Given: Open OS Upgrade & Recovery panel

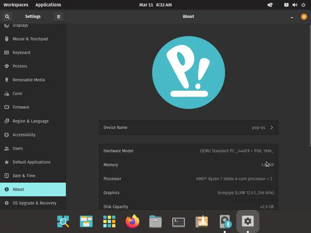Looking at the screenshot, I should coord(33,203).
